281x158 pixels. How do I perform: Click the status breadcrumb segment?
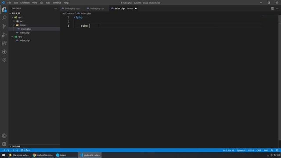(x=71, y=14)
